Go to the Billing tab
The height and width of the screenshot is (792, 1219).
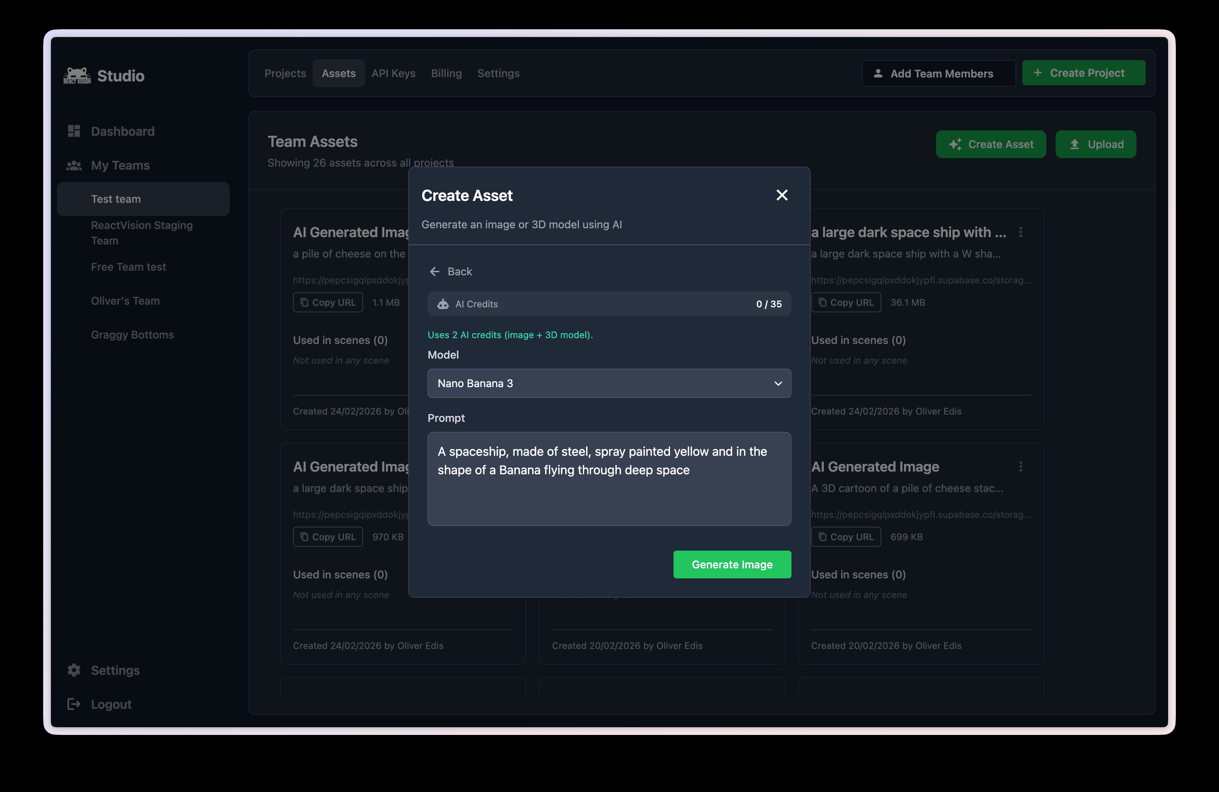coord(446,73)
